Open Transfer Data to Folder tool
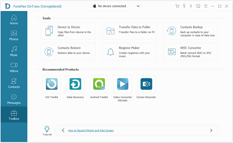The image size is (233, 143). coord(129,31)
